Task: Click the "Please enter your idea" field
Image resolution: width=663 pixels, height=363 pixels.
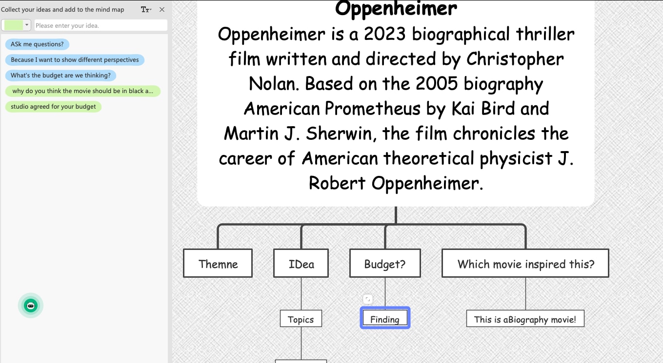Action: (x=100, y=25)
